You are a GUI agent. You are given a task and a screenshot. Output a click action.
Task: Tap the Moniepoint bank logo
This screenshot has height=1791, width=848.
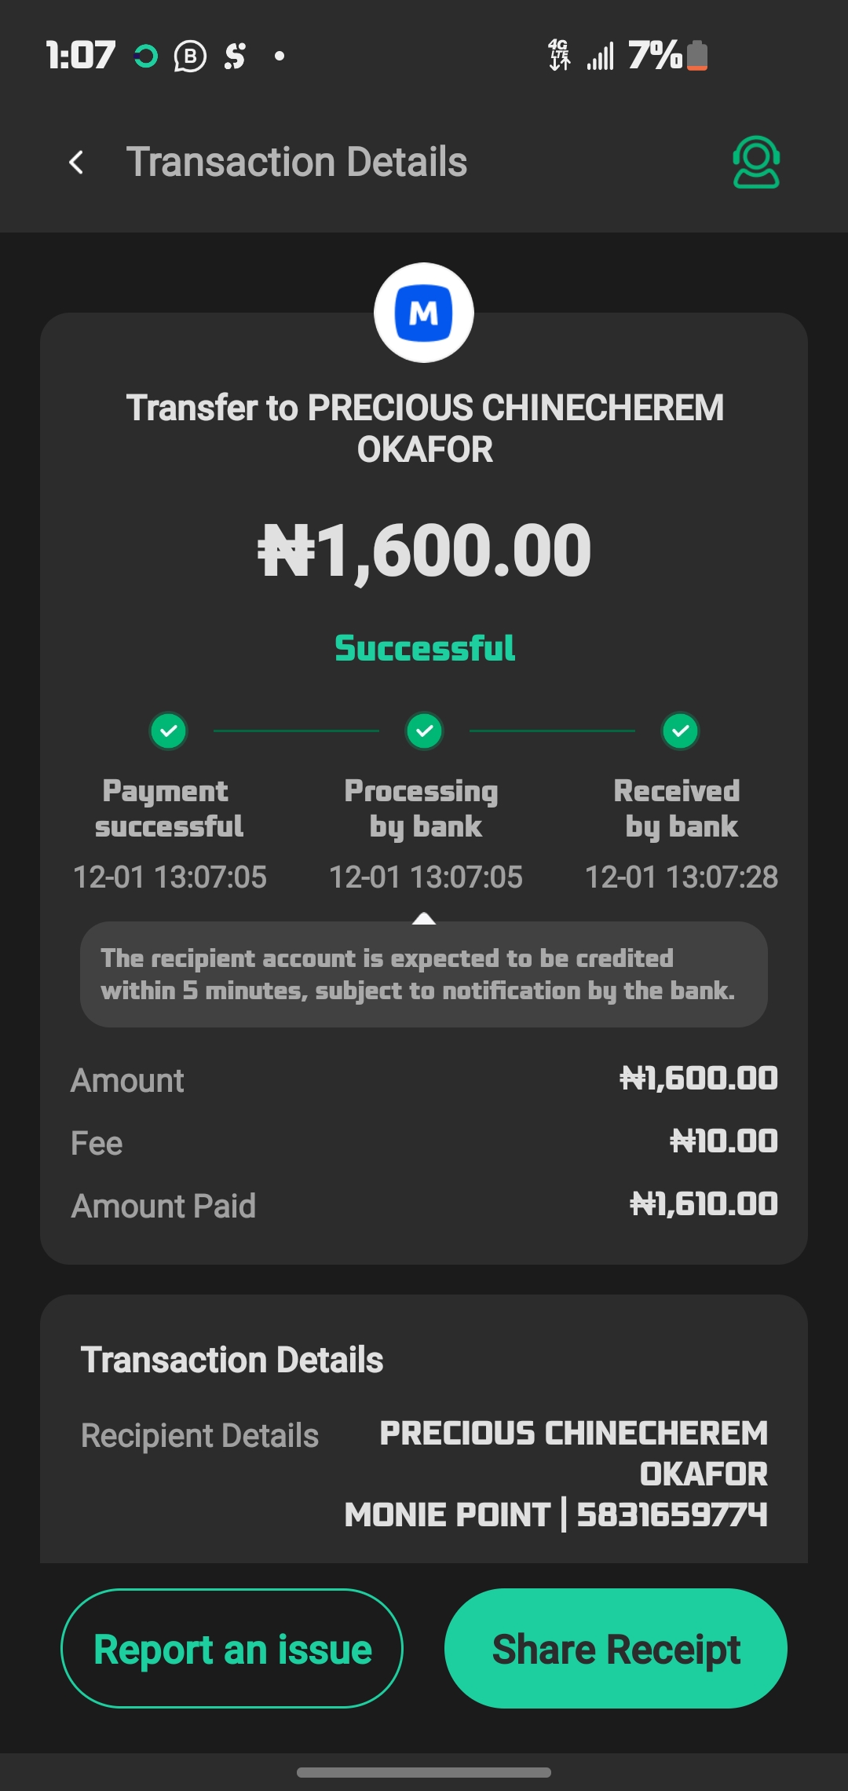point(424,313)
